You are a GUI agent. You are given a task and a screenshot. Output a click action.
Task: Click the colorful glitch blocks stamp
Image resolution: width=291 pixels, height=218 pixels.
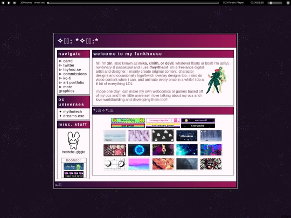[x=211, y=150]
